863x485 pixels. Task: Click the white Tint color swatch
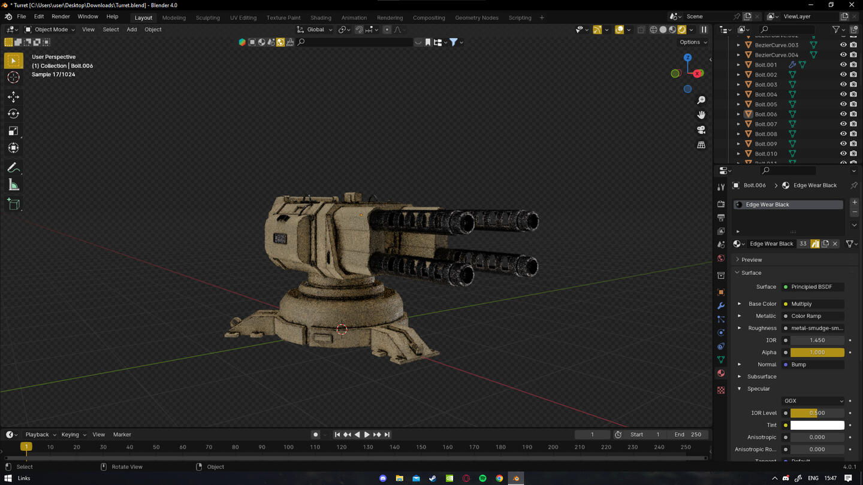tap(817, 425)
